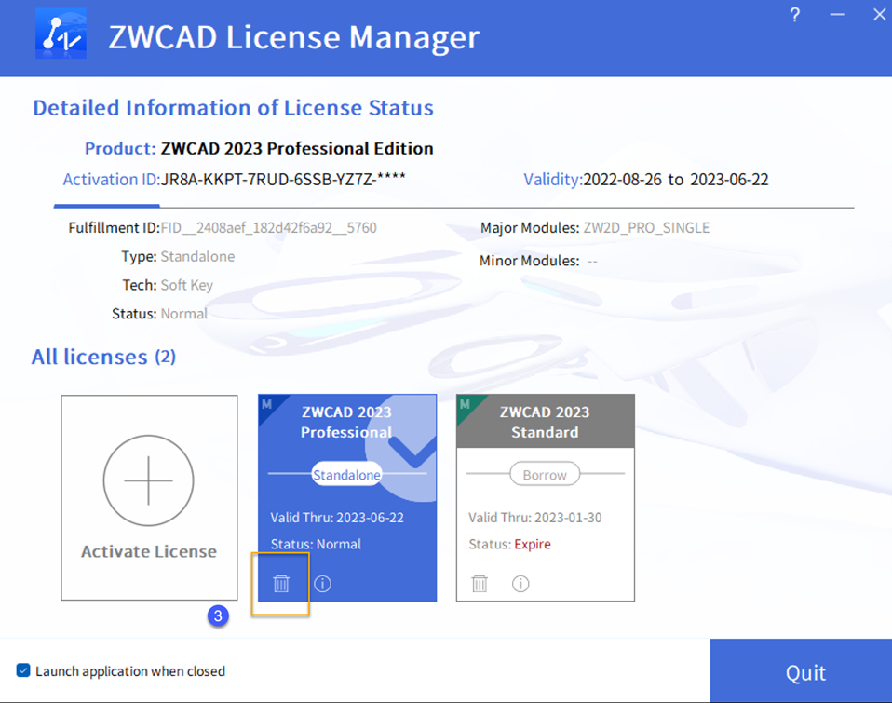This screenshot has width=892, height=703.
Task: Click the ZWCAD License Manager logo
Action: tap(61, 34)
